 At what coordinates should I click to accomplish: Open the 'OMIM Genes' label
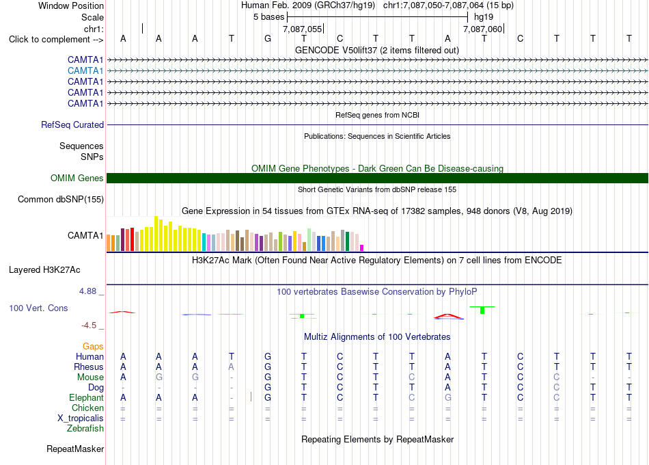click(x=77, y=178)
